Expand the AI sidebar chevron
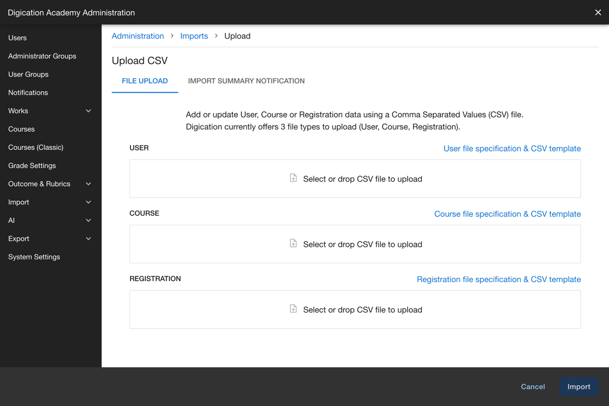 click(88, 220)
